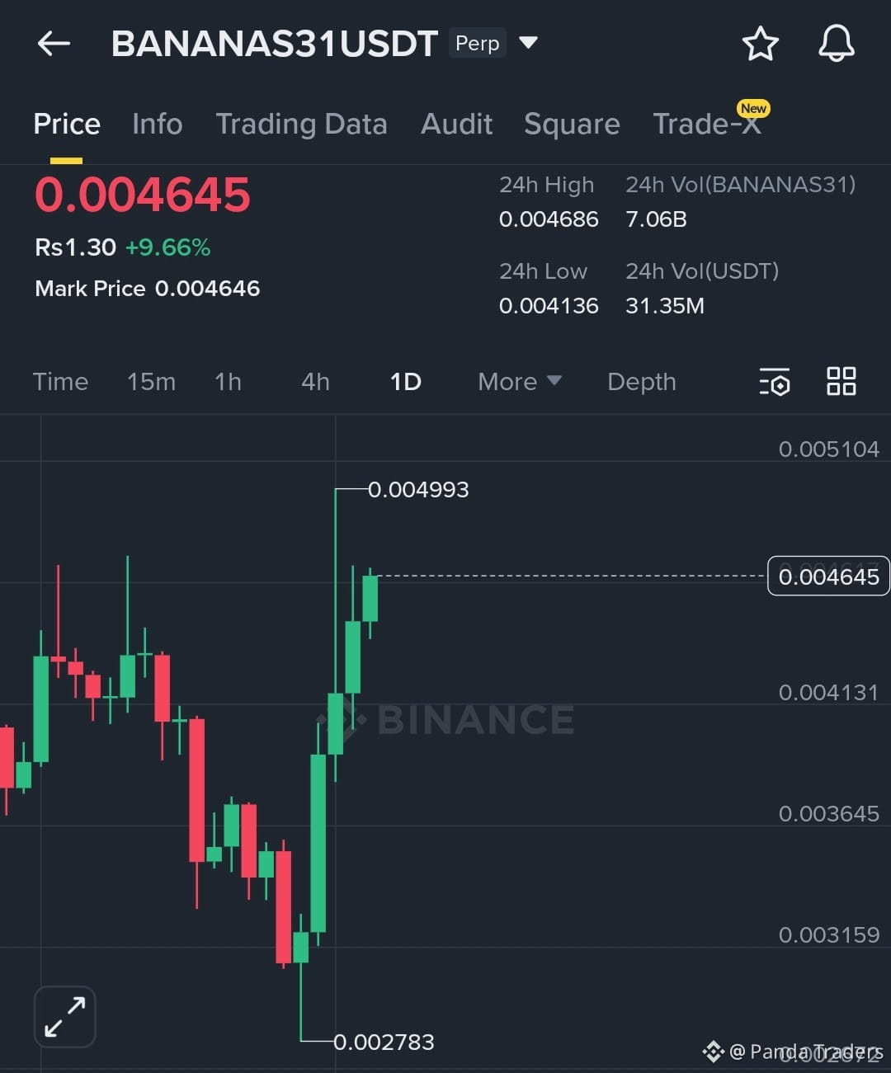The height and width of the screenshot is (1073, 891).
Task: Tap the current price tag on axis
Action: pos(828,577)
